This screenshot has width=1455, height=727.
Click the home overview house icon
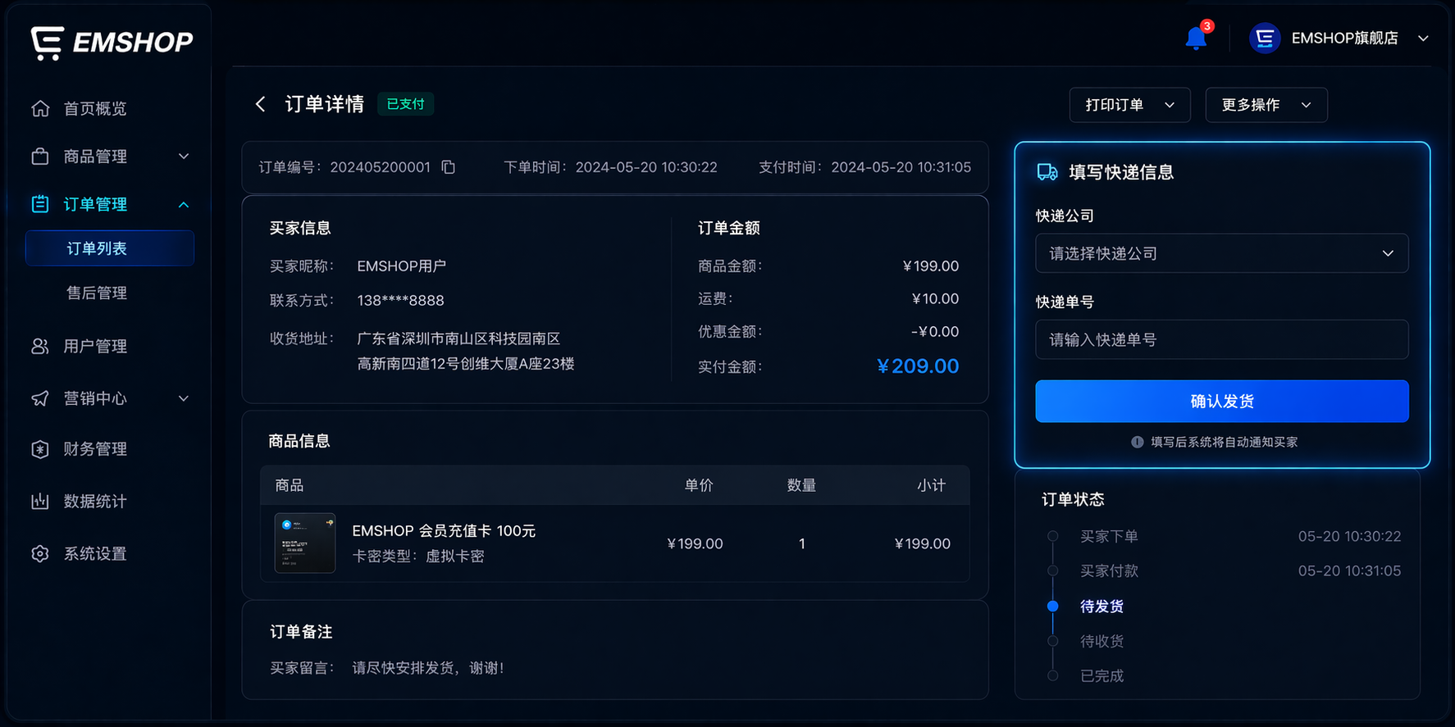40,108
